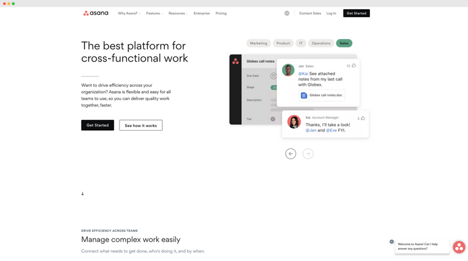Click the Due Date calendar icon
The height and width of the screenshot is (261, 468).
point(274,76)
